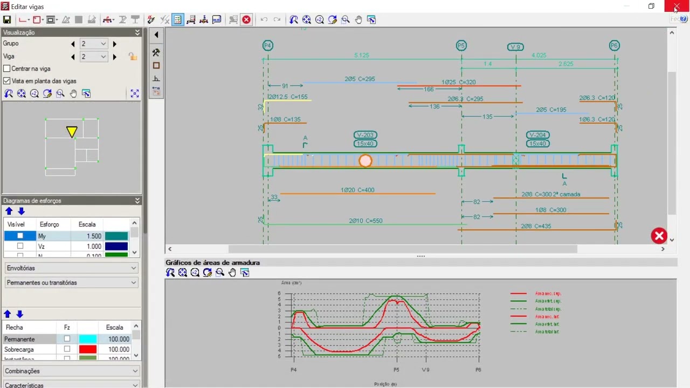Click the open padlock icon beside Viga
Image resolution: width=690 pixels, height=388 pixels.
tap(132, 56)
